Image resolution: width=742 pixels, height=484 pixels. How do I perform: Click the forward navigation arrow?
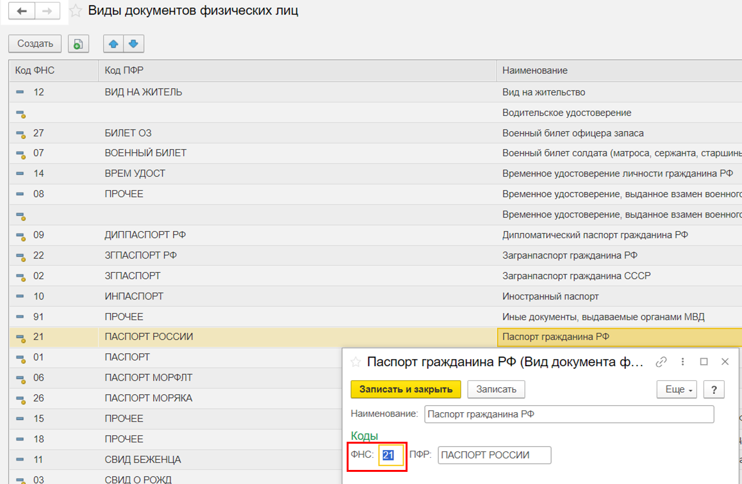click(x=47, y=11)
